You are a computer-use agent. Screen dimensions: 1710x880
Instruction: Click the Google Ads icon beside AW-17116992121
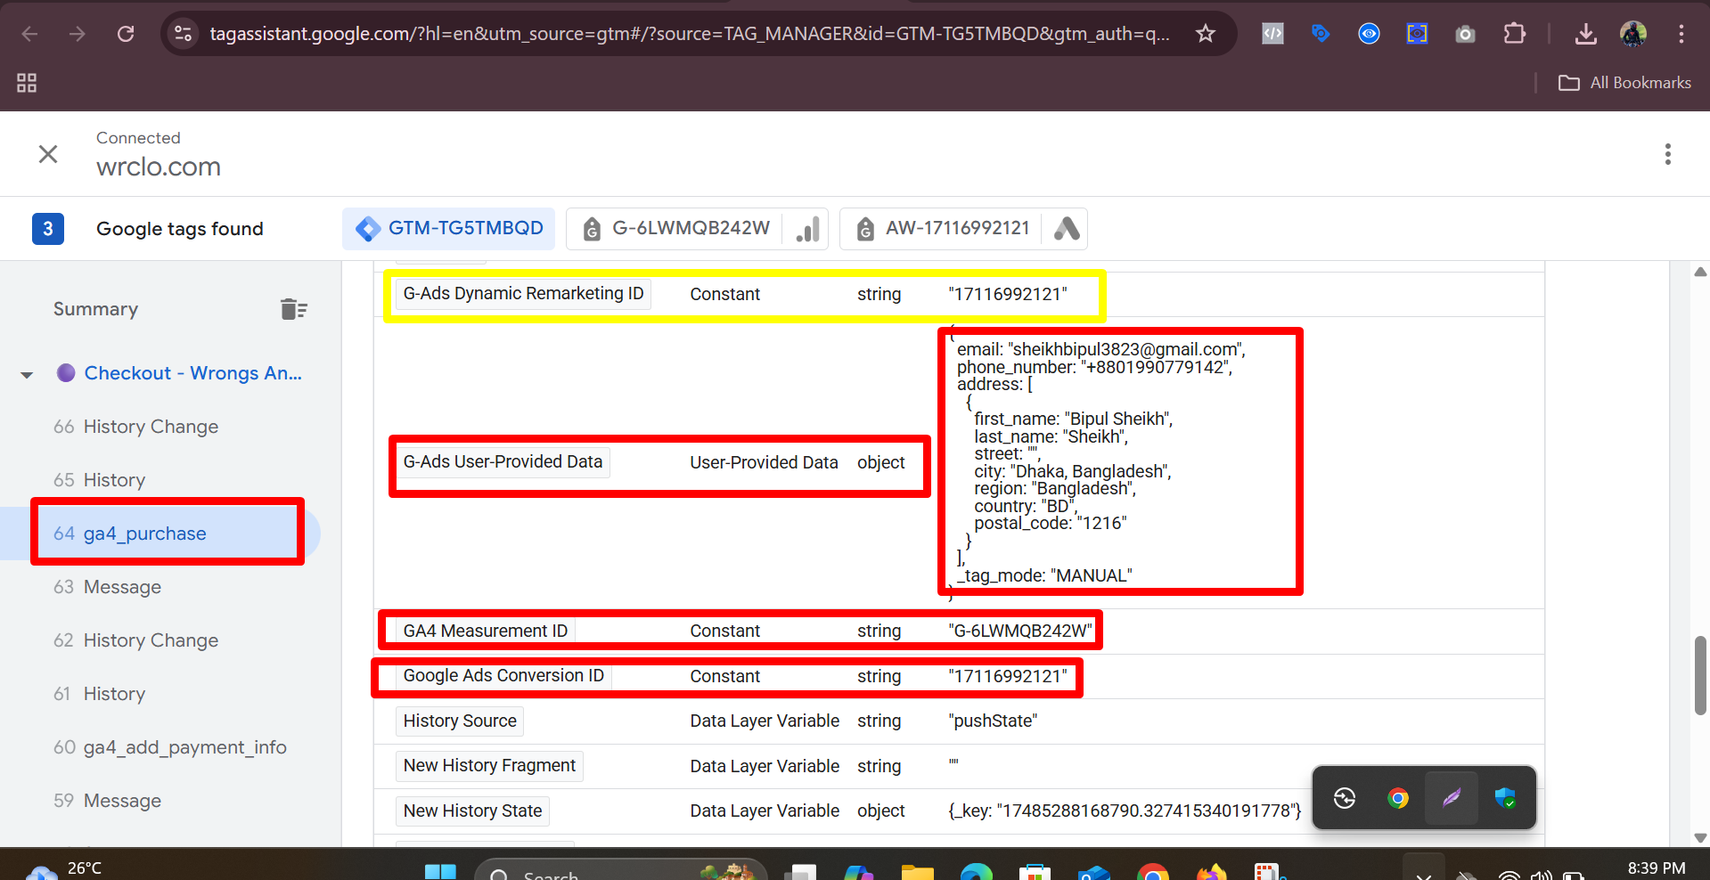click(1066, 229)
